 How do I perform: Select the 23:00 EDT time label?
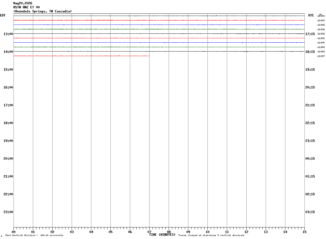pos(8,212)
